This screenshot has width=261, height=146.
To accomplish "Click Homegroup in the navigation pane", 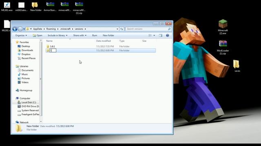I will (24, 90).
